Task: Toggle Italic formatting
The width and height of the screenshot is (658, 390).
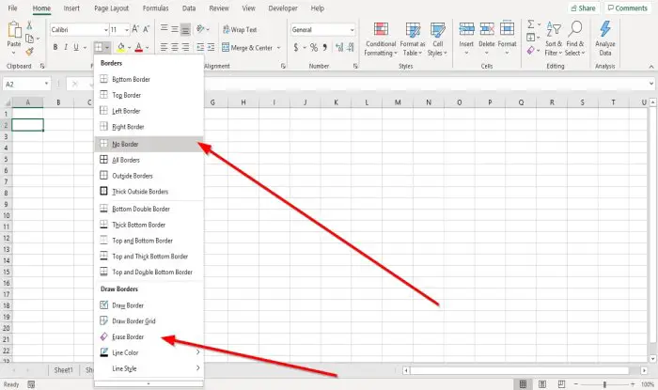Action: coord(66,47)
